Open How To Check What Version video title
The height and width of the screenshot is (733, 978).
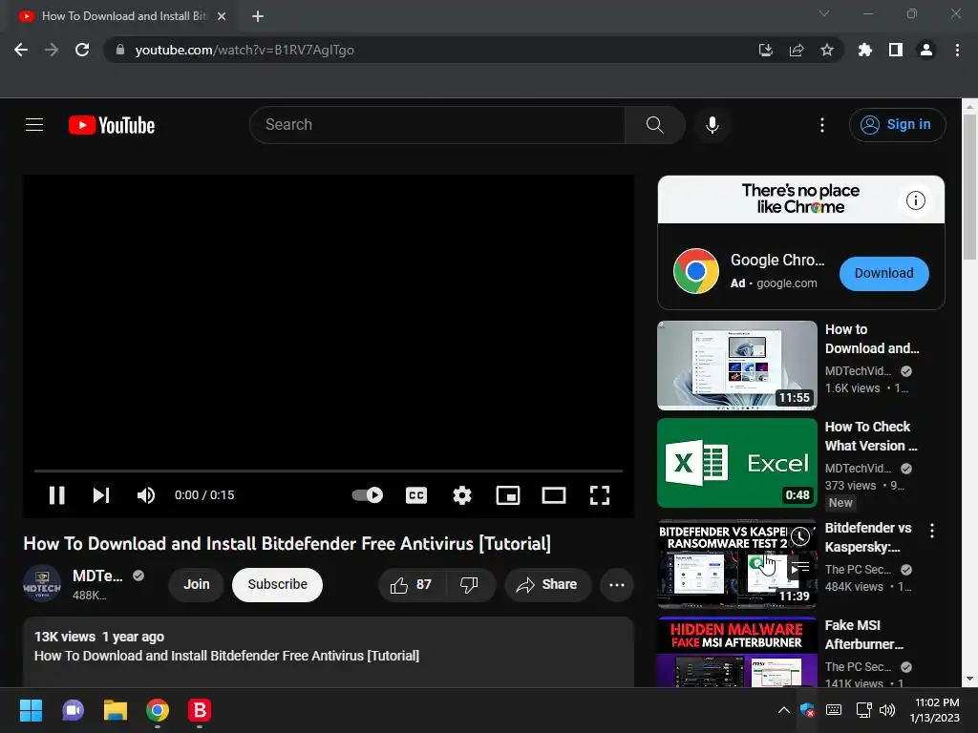(871, 436)
